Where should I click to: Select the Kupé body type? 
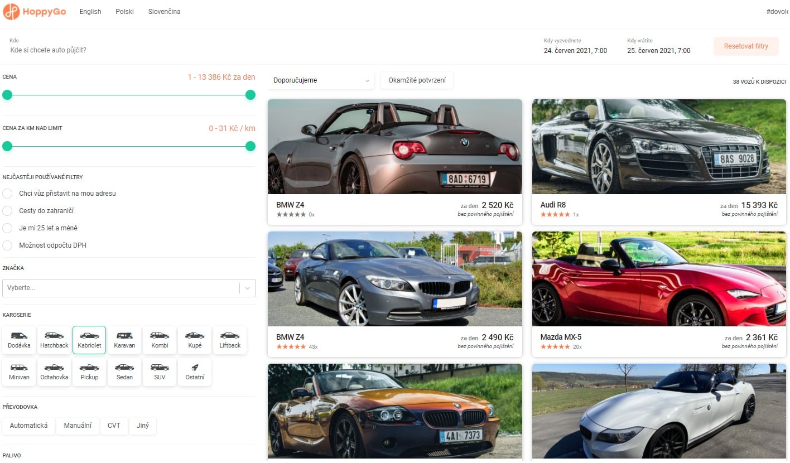point(195,340)
